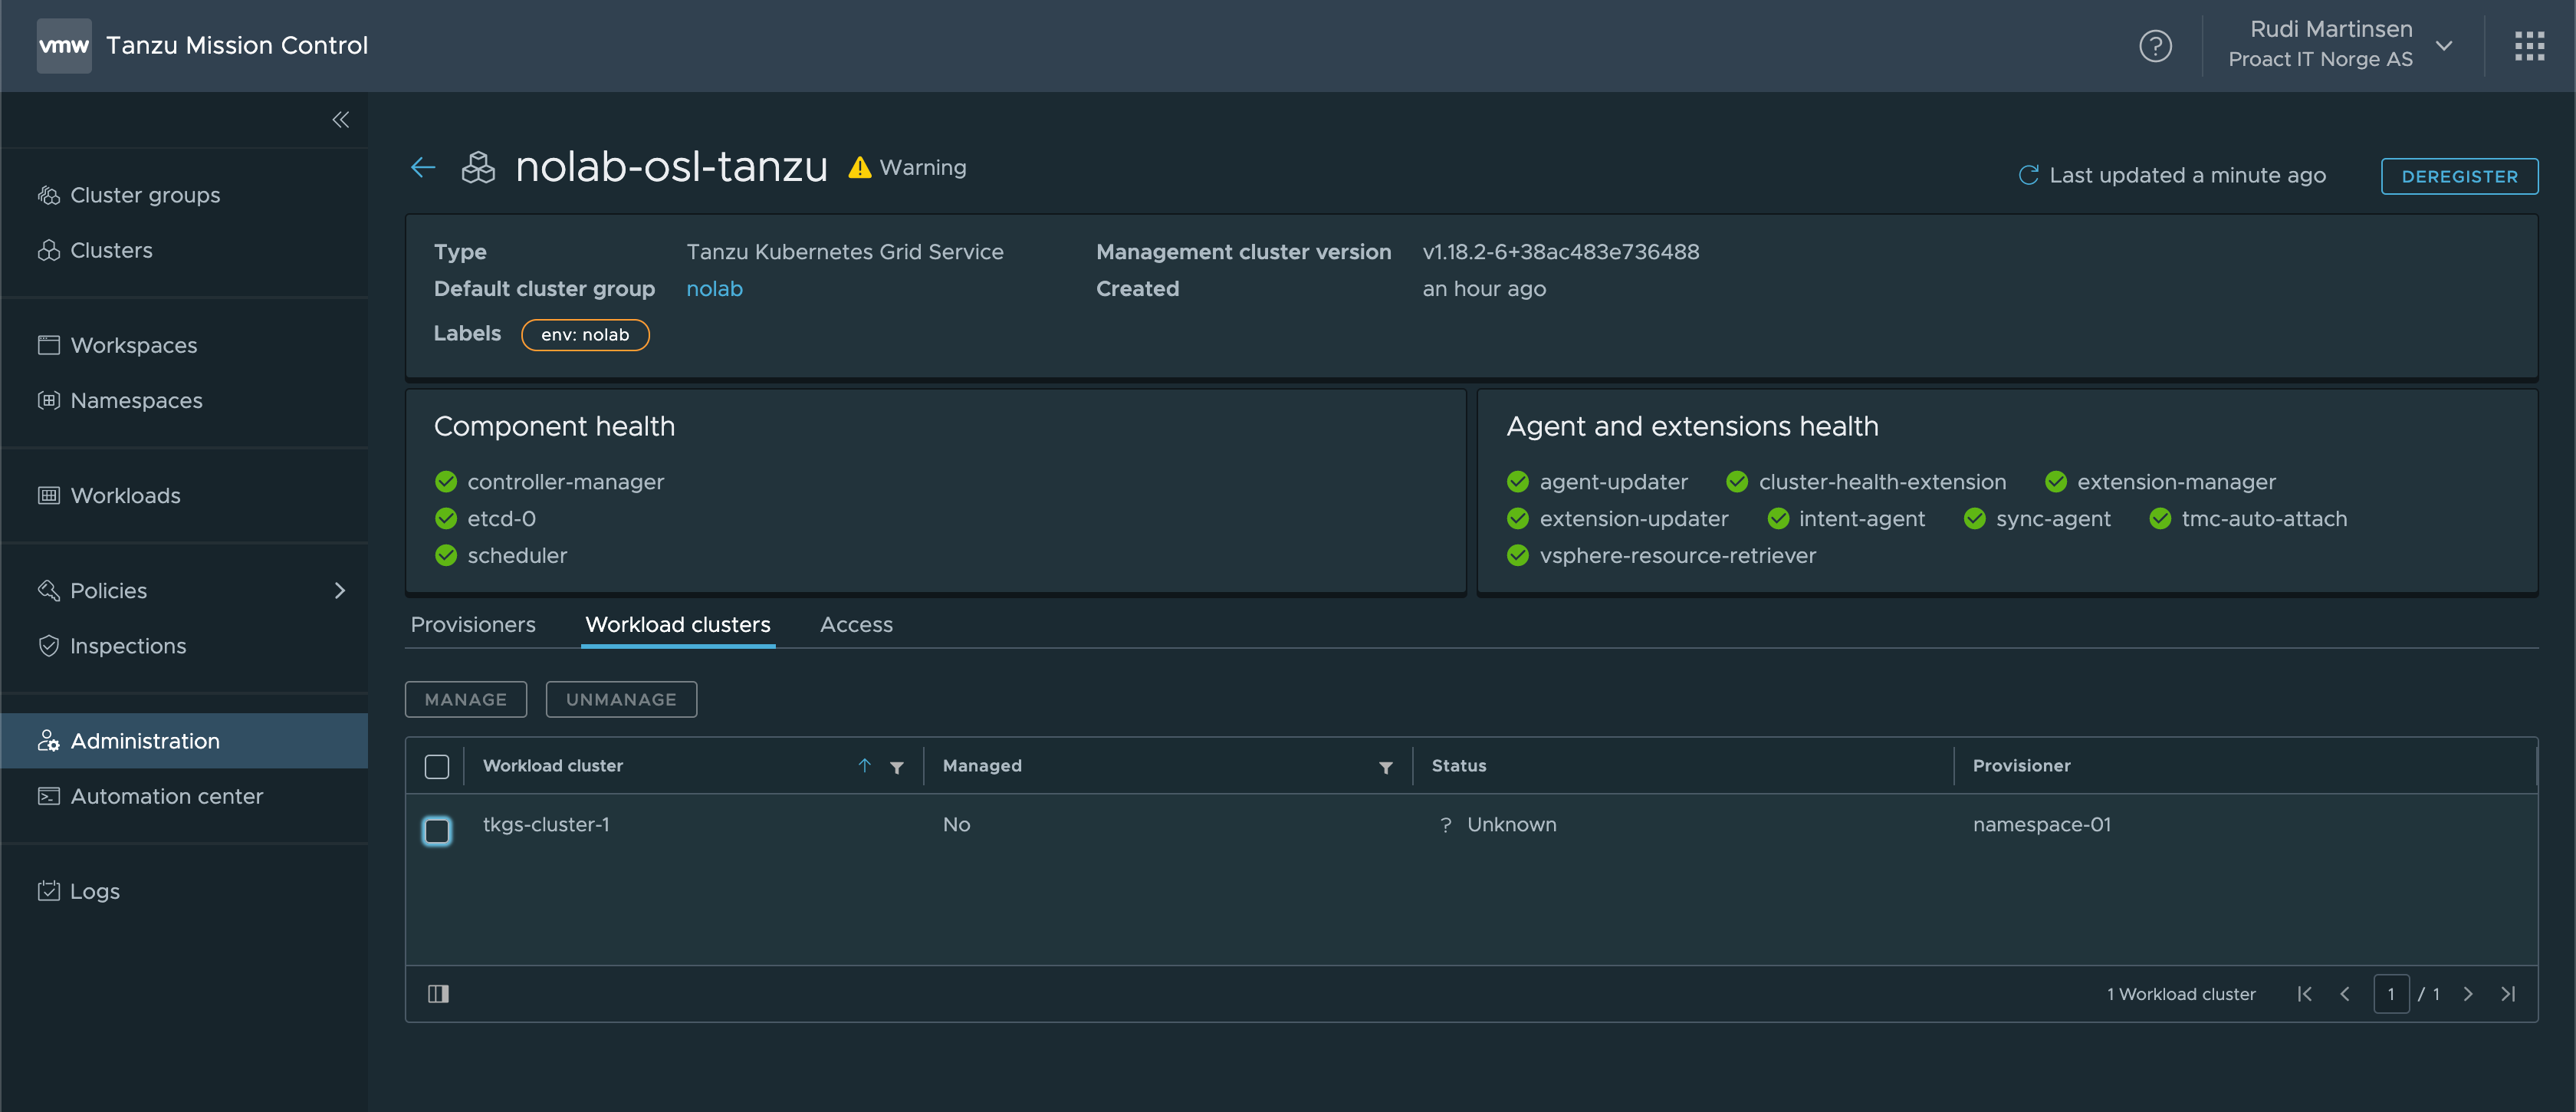Click the namespace-01 provisioner cell

pos(2041,824)
